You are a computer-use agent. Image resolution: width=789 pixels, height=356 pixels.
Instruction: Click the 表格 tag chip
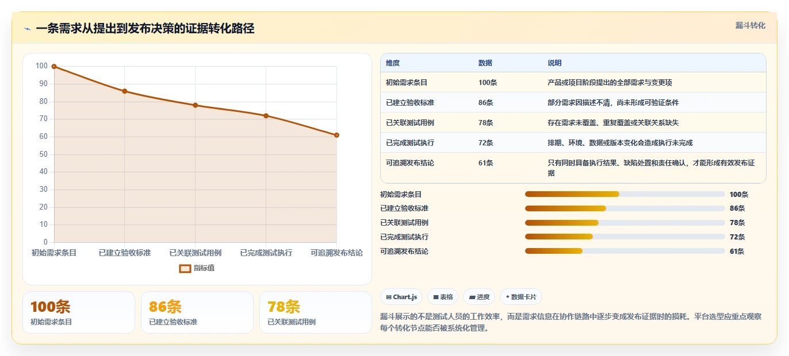pyautogui.click(x=443, y=297)
